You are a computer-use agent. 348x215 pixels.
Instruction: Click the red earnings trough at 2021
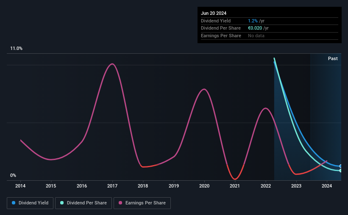click(235, 179)
